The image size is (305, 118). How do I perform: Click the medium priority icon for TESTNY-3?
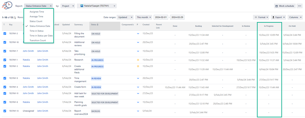point(138,66)
